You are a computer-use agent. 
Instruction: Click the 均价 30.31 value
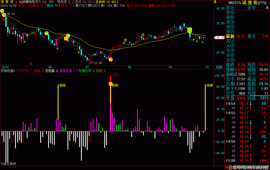tap(264, 65)
